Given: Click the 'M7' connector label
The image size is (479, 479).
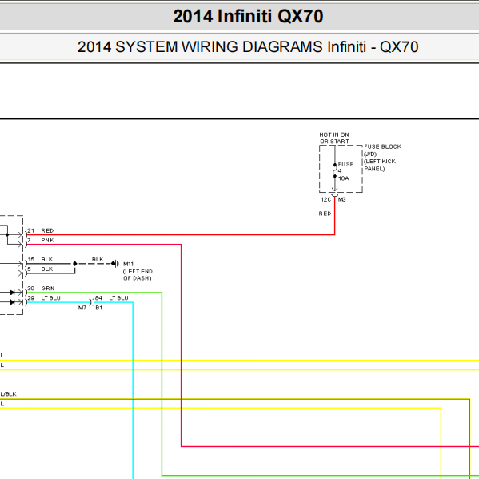Looking at the screenshot, I should click(82, 308).
